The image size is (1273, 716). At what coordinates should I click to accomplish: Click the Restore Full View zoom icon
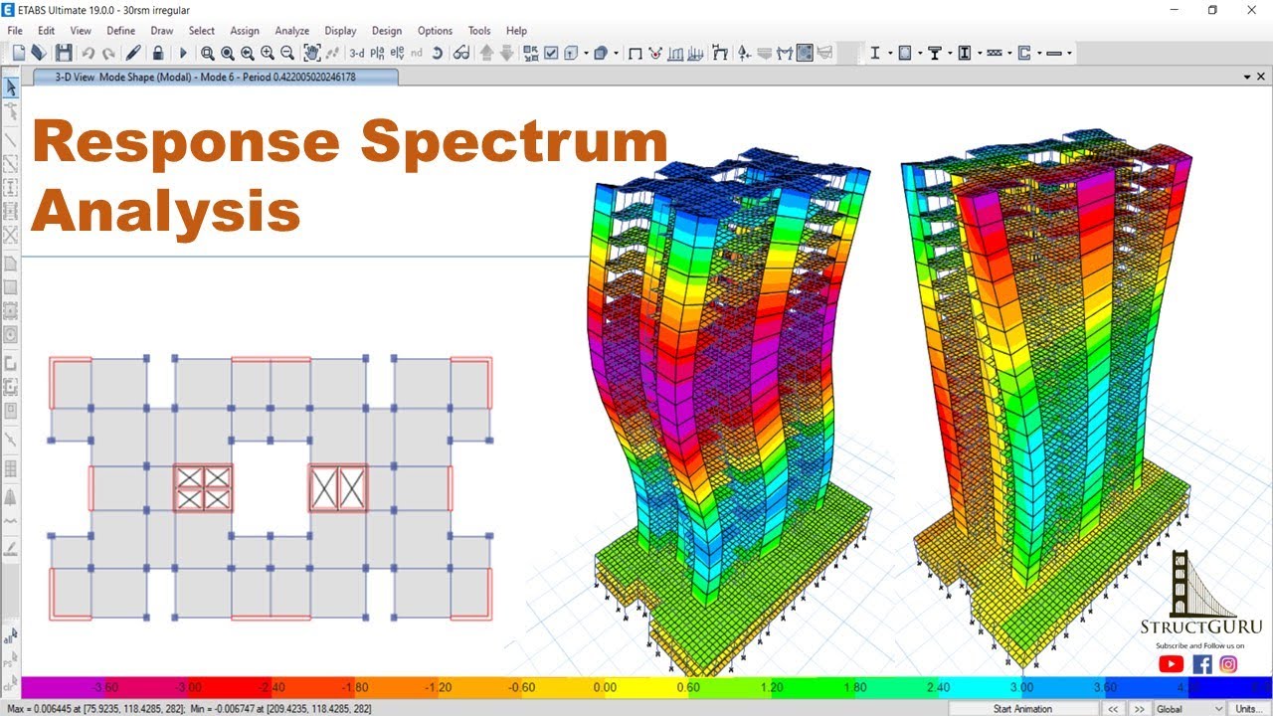(227, 53)
